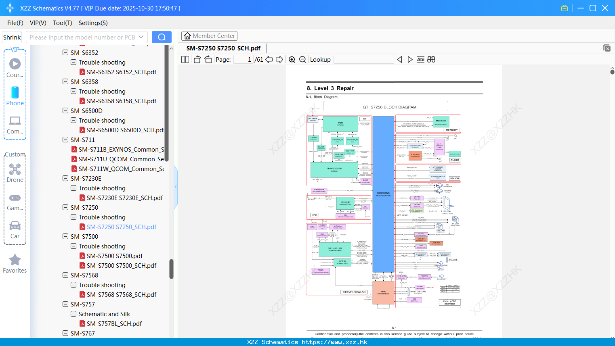Viewport: 615px width, 346px height.
Task: Collapse the SM-S7230E tree node
Action: pyautogui.click(x=65, y=178)
